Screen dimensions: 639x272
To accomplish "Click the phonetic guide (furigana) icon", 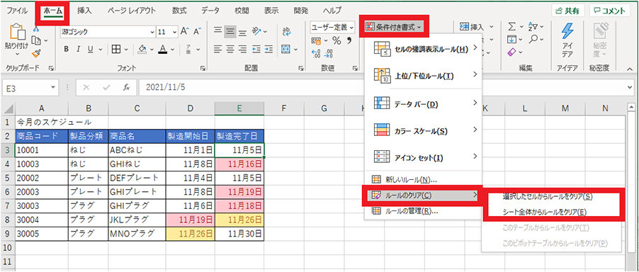I will (188, 50).
